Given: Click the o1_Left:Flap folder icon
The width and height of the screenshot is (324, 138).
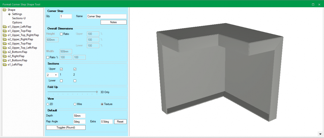Looking at the screenshot, I should [x=4, y=64].
